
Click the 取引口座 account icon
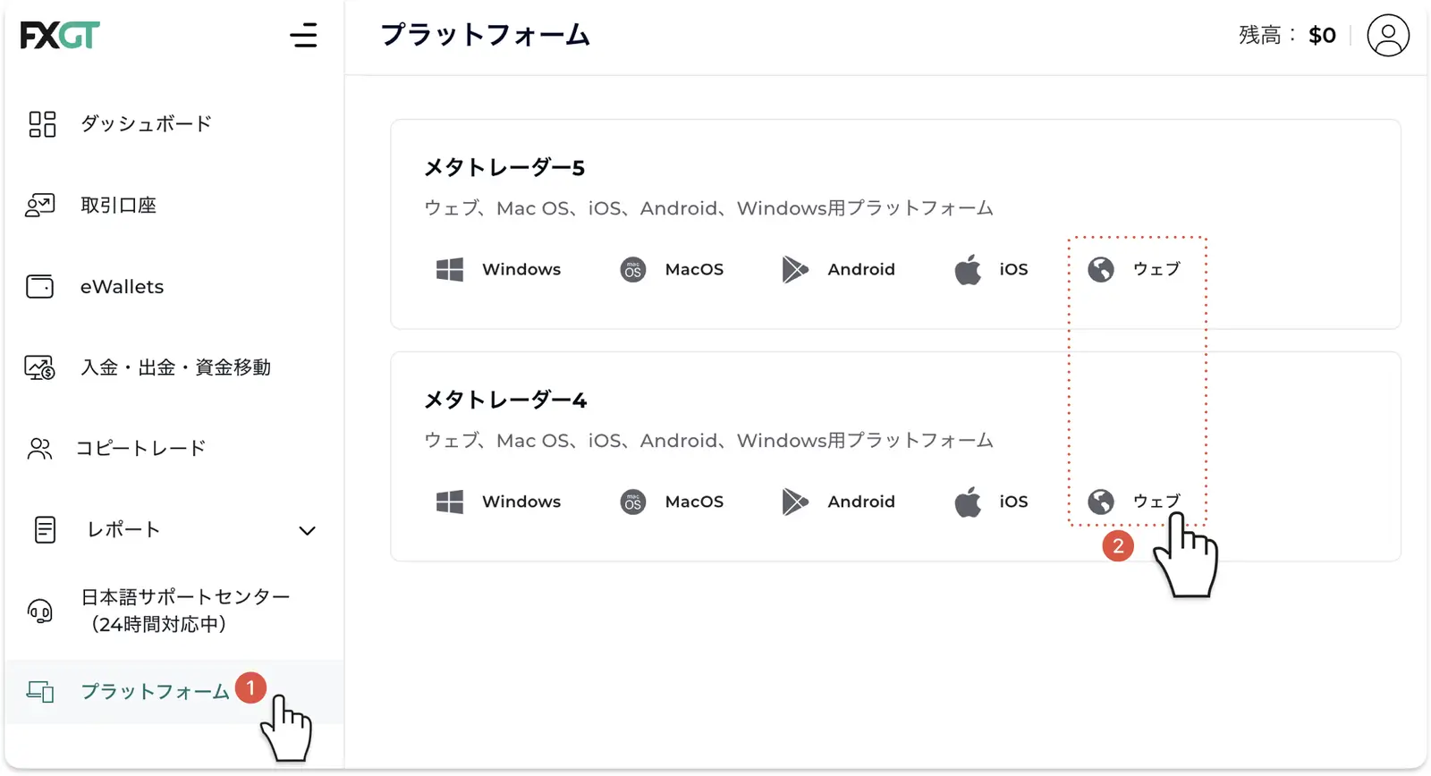(40, 206)
